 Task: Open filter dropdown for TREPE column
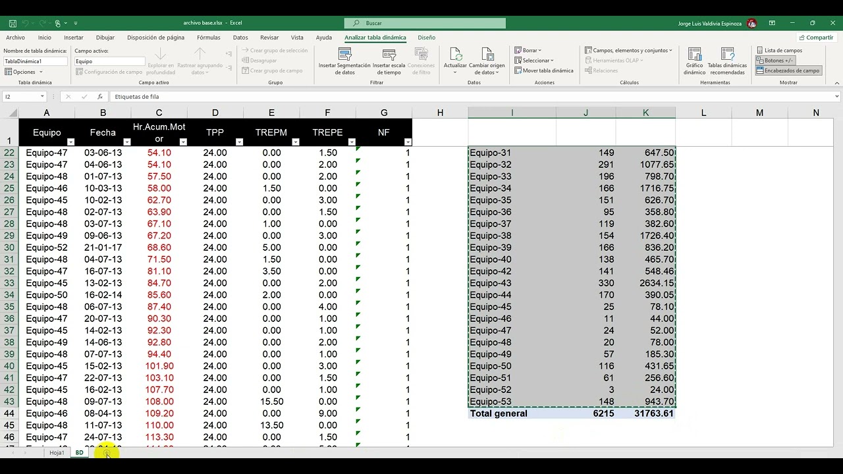352,142
